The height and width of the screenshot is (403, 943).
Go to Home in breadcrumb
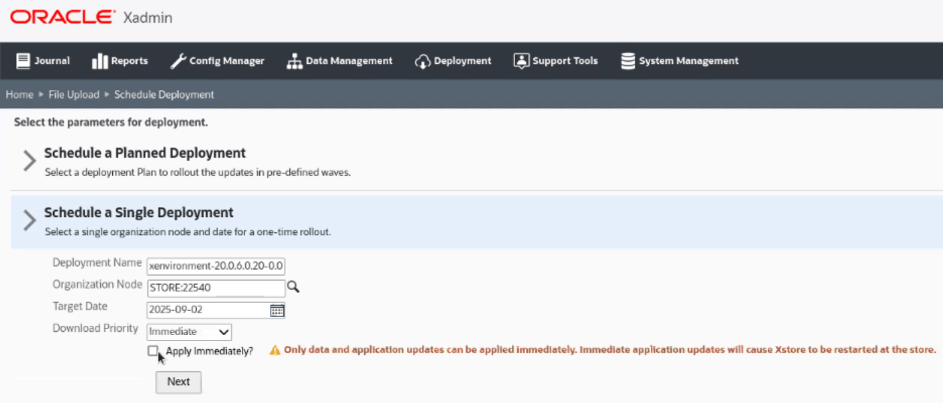tap(19, 95)
